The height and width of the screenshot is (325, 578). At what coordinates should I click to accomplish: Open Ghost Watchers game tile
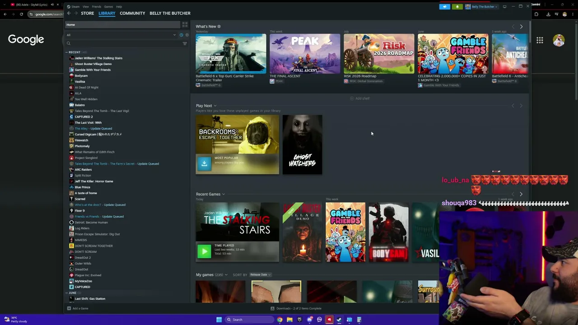click(x=302, y=144)
